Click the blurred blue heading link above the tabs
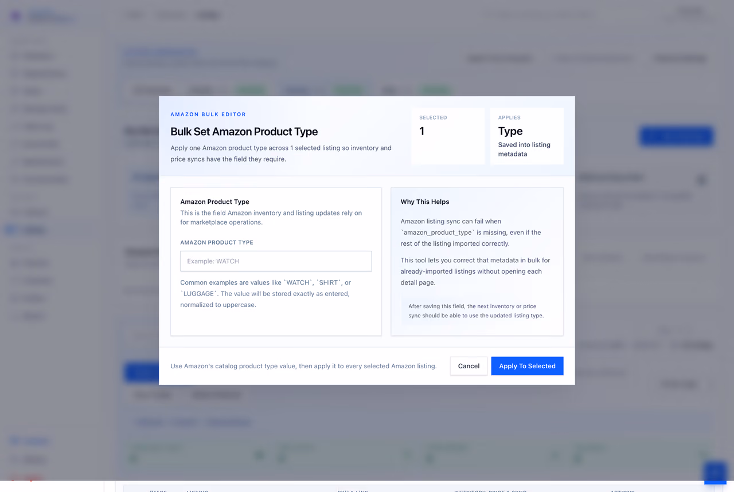Viewport: 734px width, 492px height. click(x=161, y=52)
